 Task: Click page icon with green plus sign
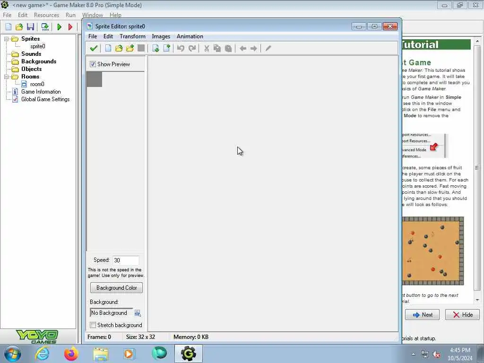[x=167, y=48]
